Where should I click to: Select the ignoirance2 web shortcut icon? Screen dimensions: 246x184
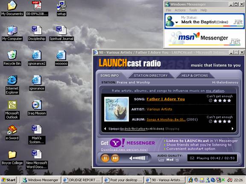tap(37, 58)
